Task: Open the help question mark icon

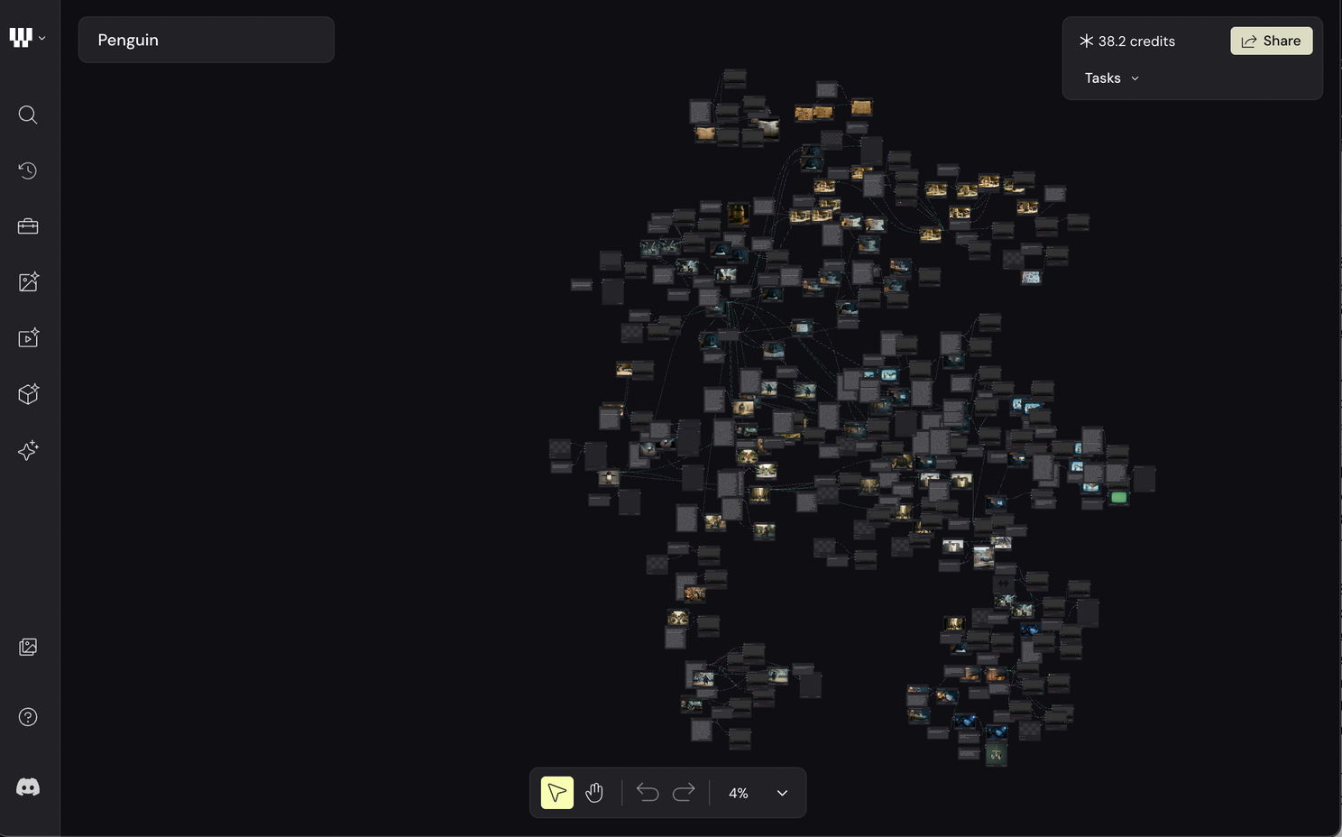Action: pyautogui.click(x=28, y=717)
